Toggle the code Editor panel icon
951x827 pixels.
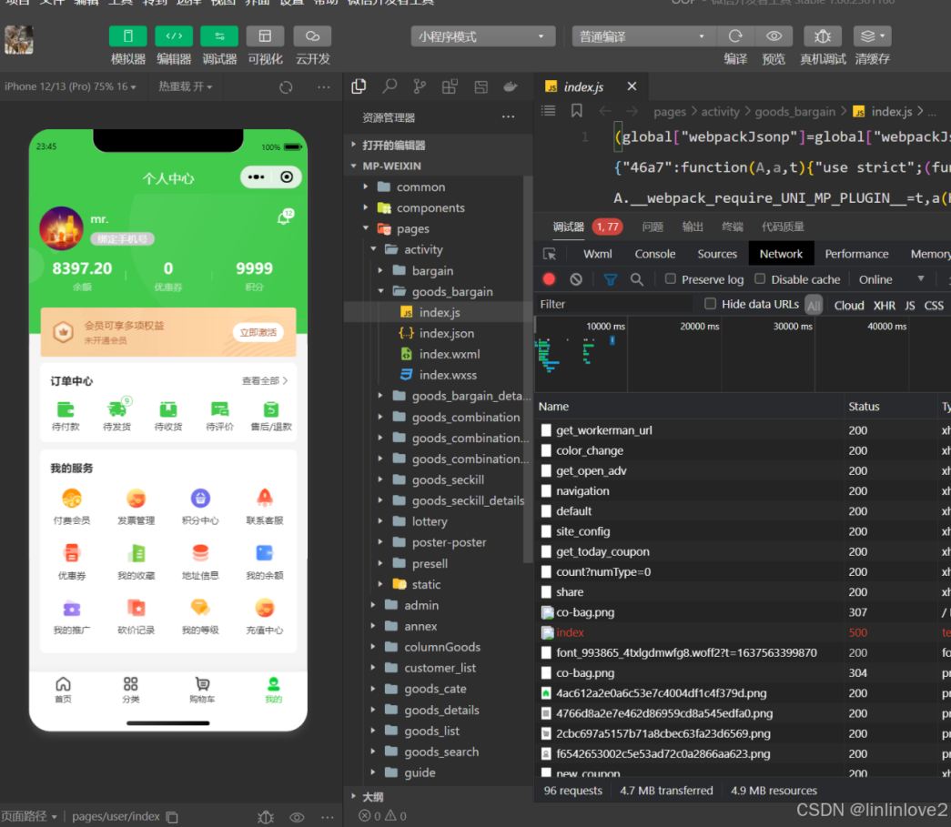(173, 36)
